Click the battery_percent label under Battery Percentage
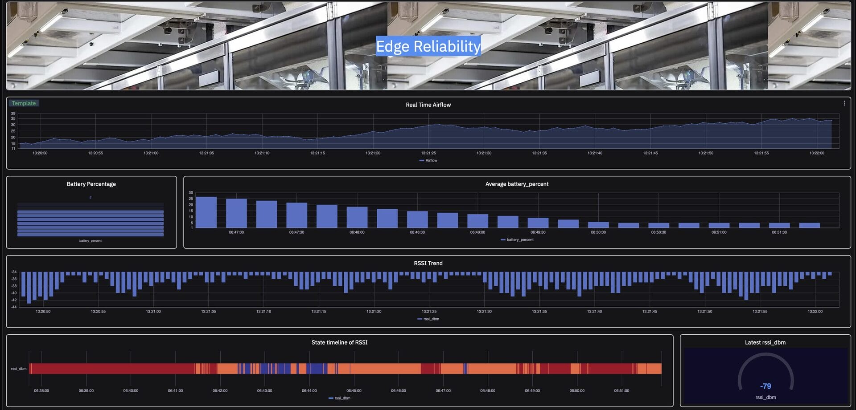Screen dimensions: 856x410 (x=91, y=241)
